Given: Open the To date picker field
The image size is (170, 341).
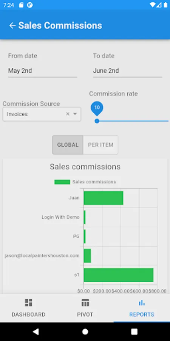Looking at the screenshot, I should tap(128, 71).
